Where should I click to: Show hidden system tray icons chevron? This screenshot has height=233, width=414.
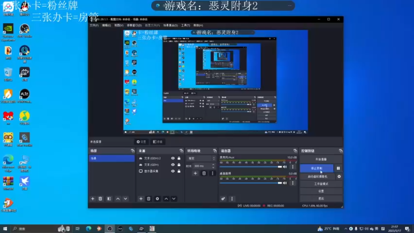346,228
